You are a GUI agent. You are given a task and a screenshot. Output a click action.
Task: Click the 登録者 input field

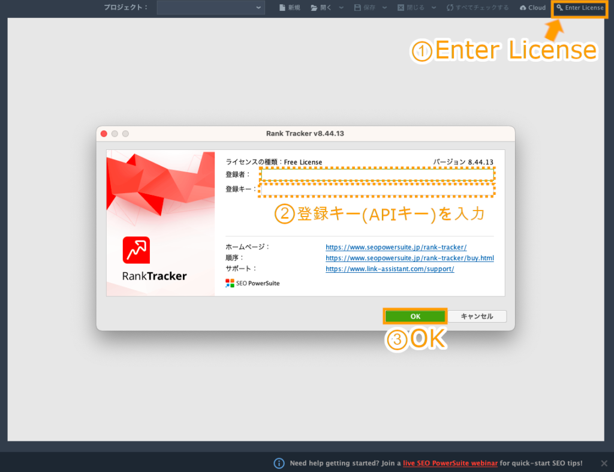pos(377,175)
